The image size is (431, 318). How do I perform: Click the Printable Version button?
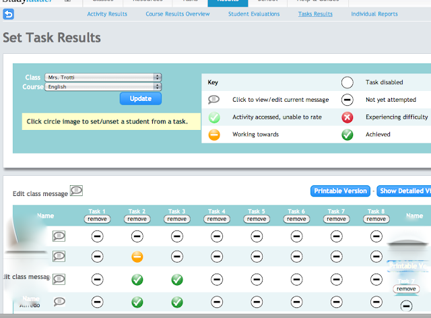[340, 191]
